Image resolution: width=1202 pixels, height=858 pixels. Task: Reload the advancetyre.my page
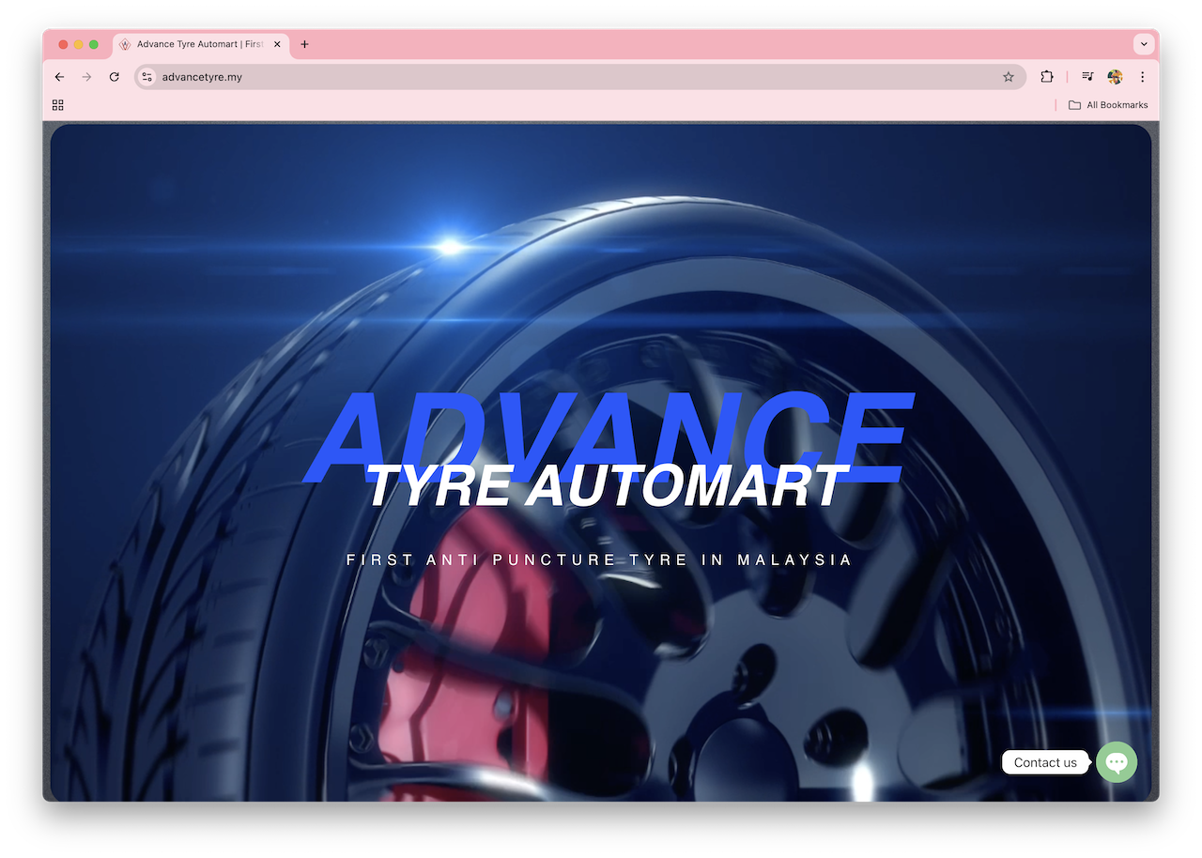[114, 77]
